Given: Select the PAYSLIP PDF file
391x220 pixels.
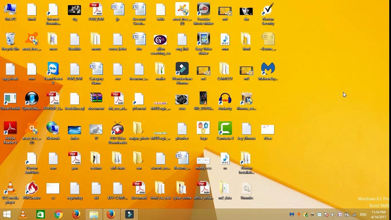Looking at the screenshot, I should [53, 101].
